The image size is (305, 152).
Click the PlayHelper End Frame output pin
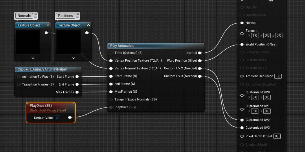77,84
